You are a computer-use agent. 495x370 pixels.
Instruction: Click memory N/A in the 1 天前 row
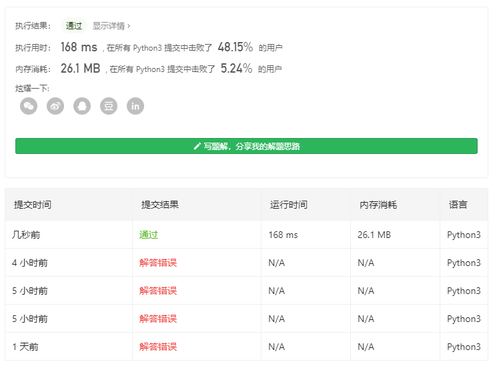pos(366,347)
